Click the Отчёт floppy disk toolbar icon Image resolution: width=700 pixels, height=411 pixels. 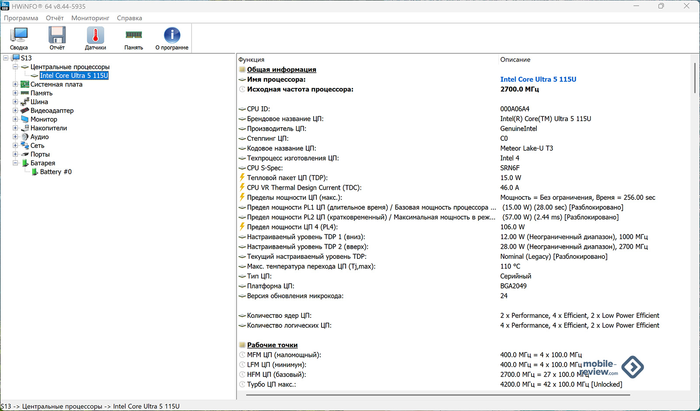point(57,35)
